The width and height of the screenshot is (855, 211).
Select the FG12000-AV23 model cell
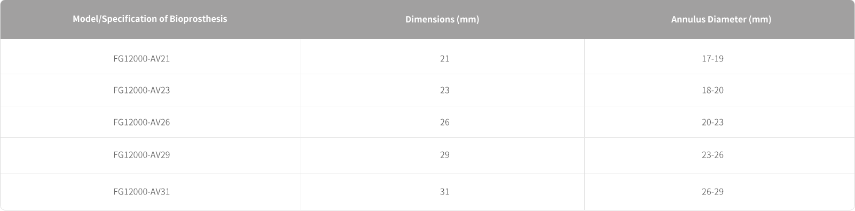coord(142,90)
